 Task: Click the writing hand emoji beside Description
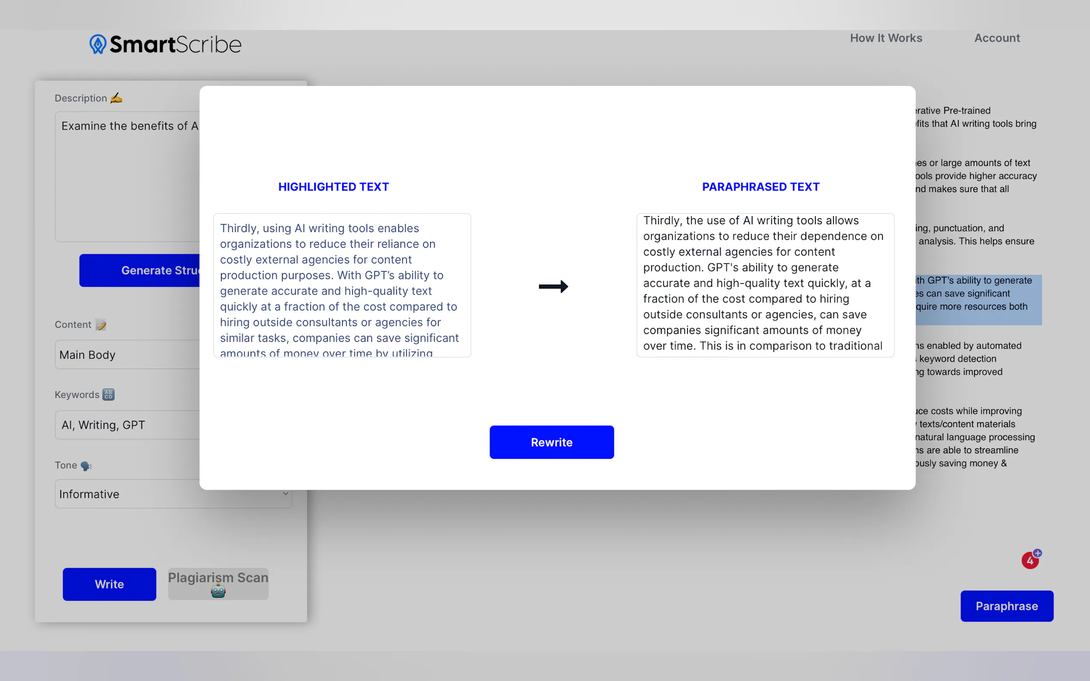(x=116, y=98)
